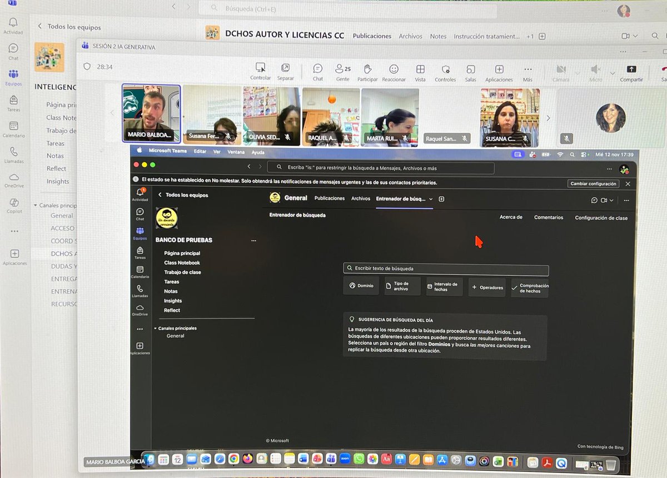
Task: Open Controles in meeting toolbar
Action: point(445,73)
